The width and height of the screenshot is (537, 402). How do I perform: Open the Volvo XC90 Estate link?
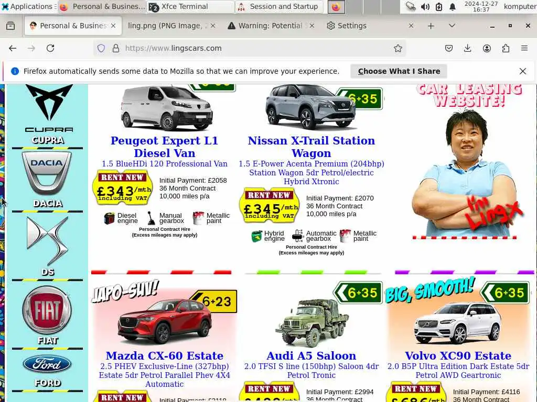(458, 355)
